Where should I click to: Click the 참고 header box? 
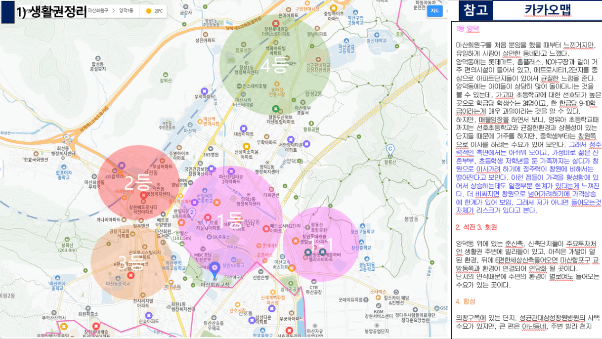[x=475, y=10]
